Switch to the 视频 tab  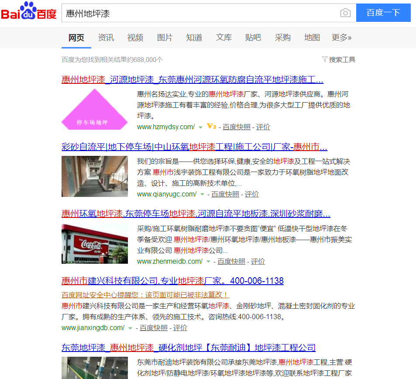click(x=135, y=38)
